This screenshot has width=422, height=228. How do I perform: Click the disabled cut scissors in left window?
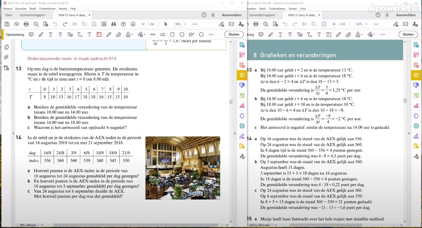point(75,24)
